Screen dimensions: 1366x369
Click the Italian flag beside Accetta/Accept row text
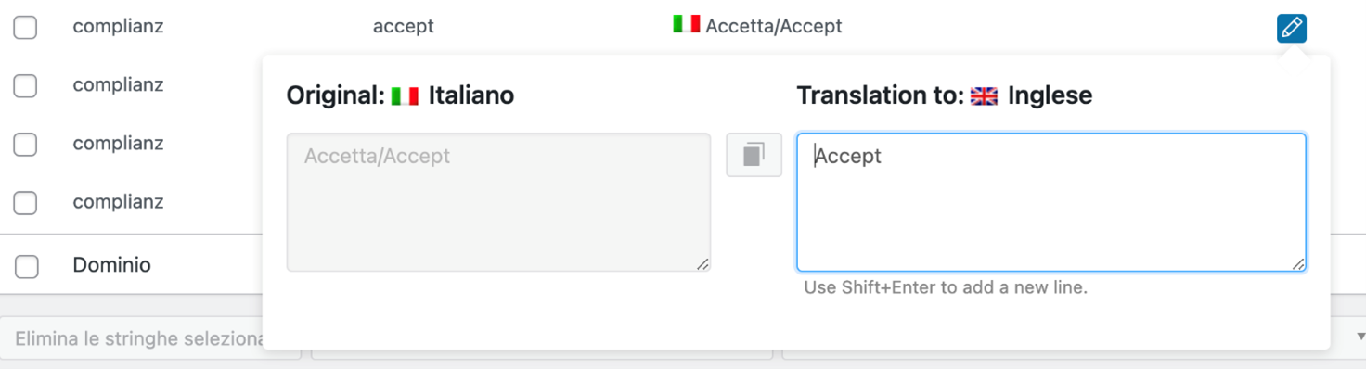(687, 24)
